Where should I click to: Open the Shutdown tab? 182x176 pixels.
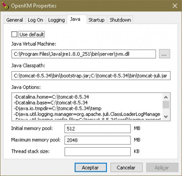click(x=120, y=20)
